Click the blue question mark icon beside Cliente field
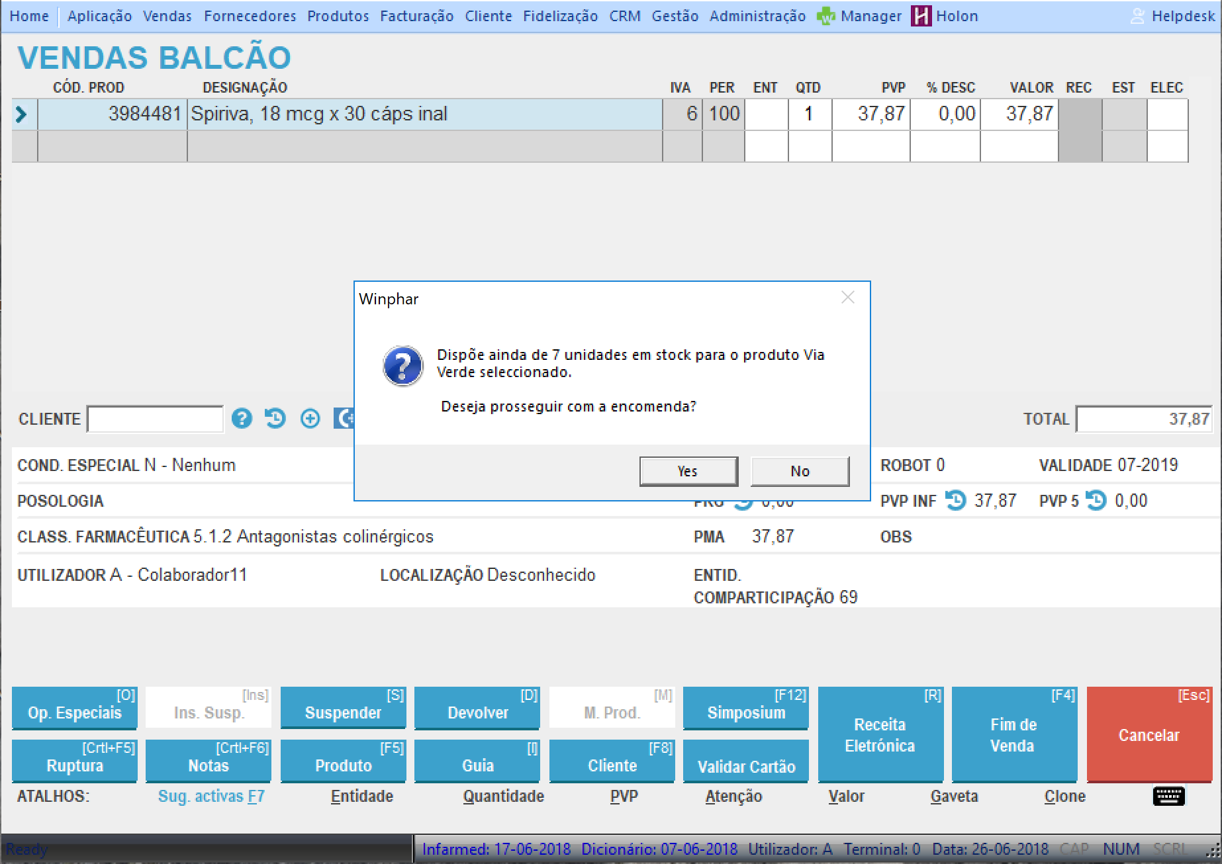This screenshot has width=1222, height=864. [x=242, y=419]
